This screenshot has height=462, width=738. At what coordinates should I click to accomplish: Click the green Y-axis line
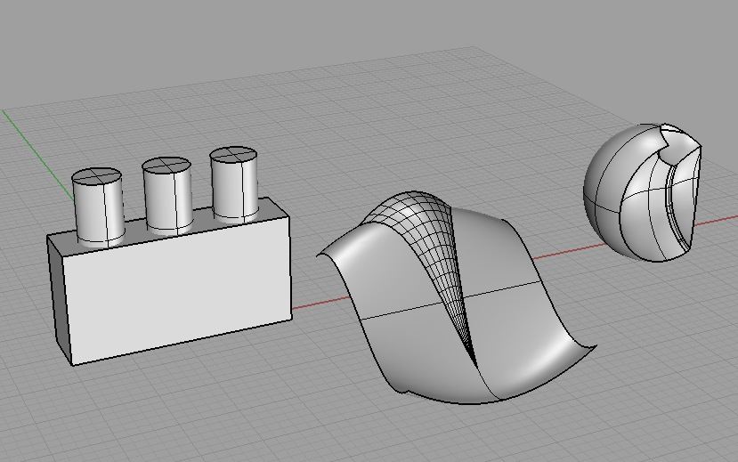tap(36, 153)
